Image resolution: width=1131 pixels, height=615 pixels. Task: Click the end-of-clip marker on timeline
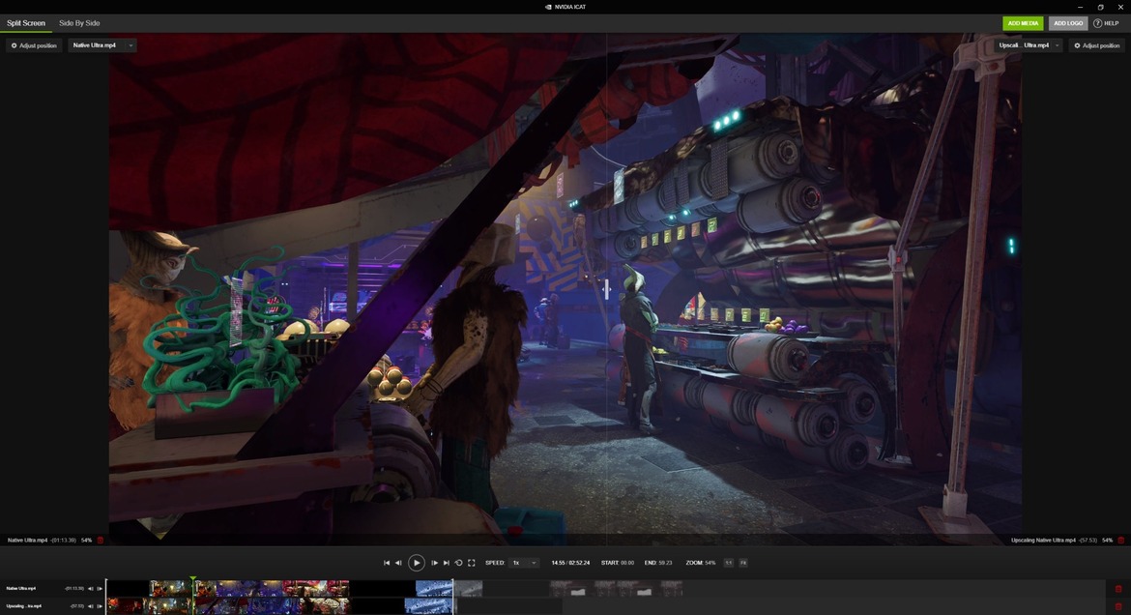pos(453,597)
